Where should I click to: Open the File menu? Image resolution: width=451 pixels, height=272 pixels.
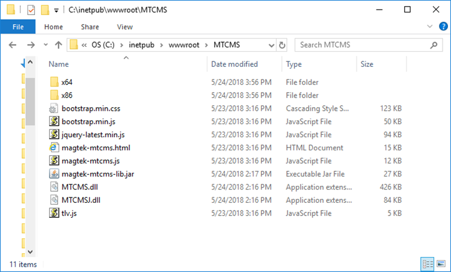pos(18,26)
